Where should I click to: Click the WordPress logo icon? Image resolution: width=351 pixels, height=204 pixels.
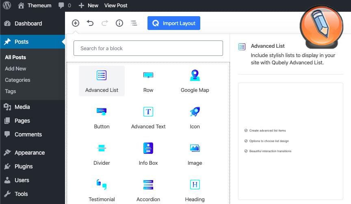coord(7,5)
